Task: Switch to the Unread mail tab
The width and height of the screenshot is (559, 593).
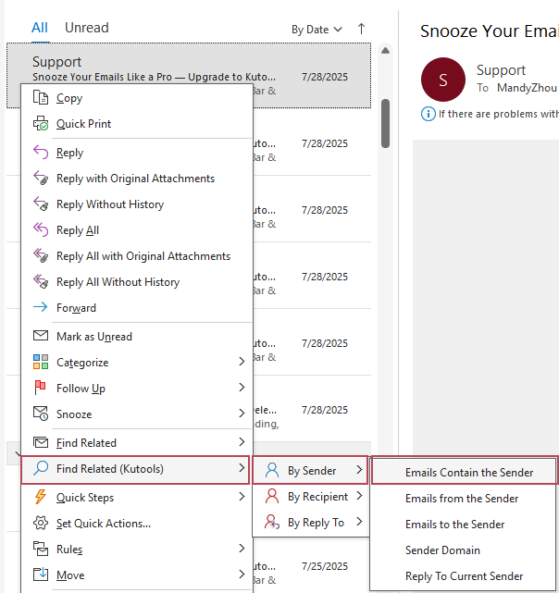Action: 87,28
